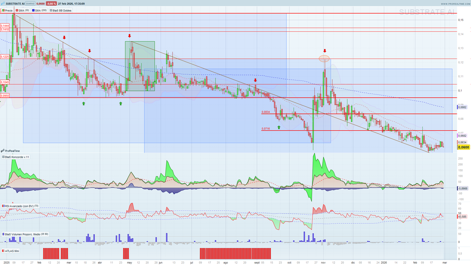The width and height of the screenshot is (471, 265).
Task: Click the chart icon beside SUBSTRATE AI title
Action: coord(2,4)
